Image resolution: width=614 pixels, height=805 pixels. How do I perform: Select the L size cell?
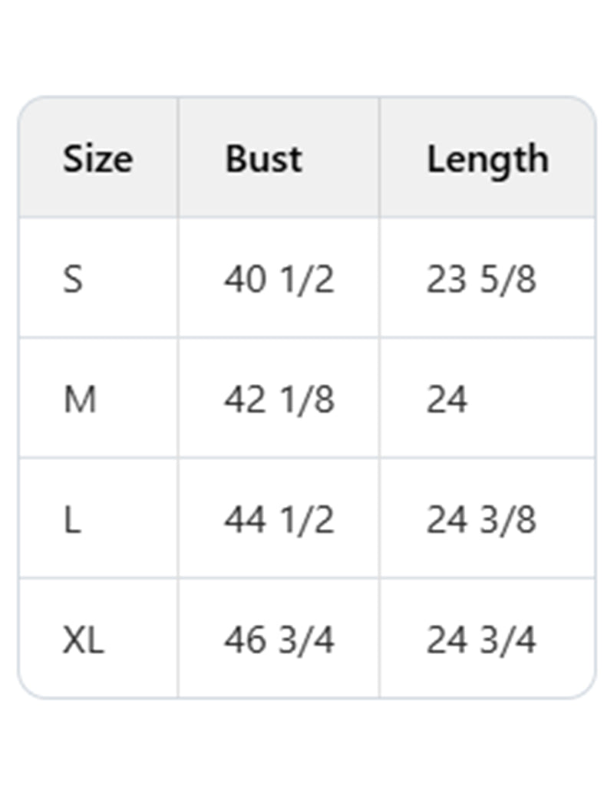(x=71, y=520)
